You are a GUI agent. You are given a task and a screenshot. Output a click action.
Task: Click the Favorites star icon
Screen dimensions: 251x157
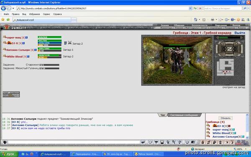point(3,20)
